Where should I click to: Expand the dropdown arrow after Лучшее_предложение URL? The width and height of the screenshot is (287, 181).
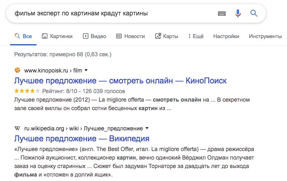point(147,128)
